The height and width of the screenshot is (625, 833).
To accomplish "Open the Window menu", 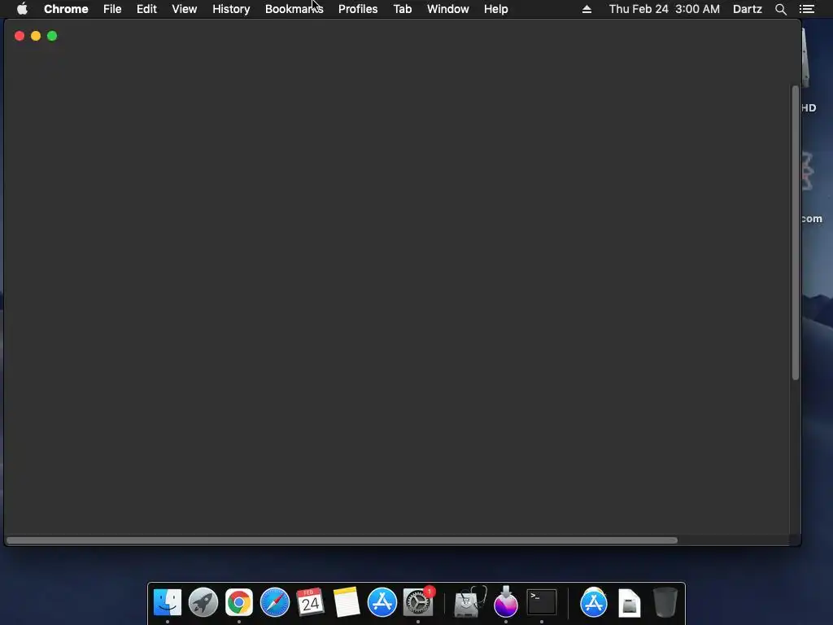I will [448, 9].
